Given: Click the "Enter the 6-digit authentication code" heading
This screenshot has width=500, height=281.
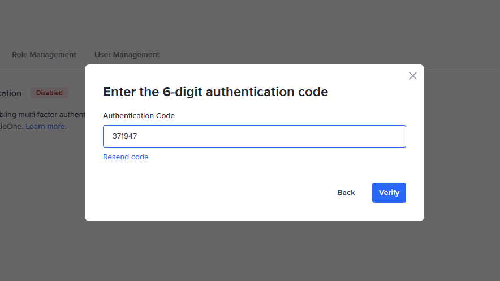Looking at the screenshot, I should [x=215, y=92].
